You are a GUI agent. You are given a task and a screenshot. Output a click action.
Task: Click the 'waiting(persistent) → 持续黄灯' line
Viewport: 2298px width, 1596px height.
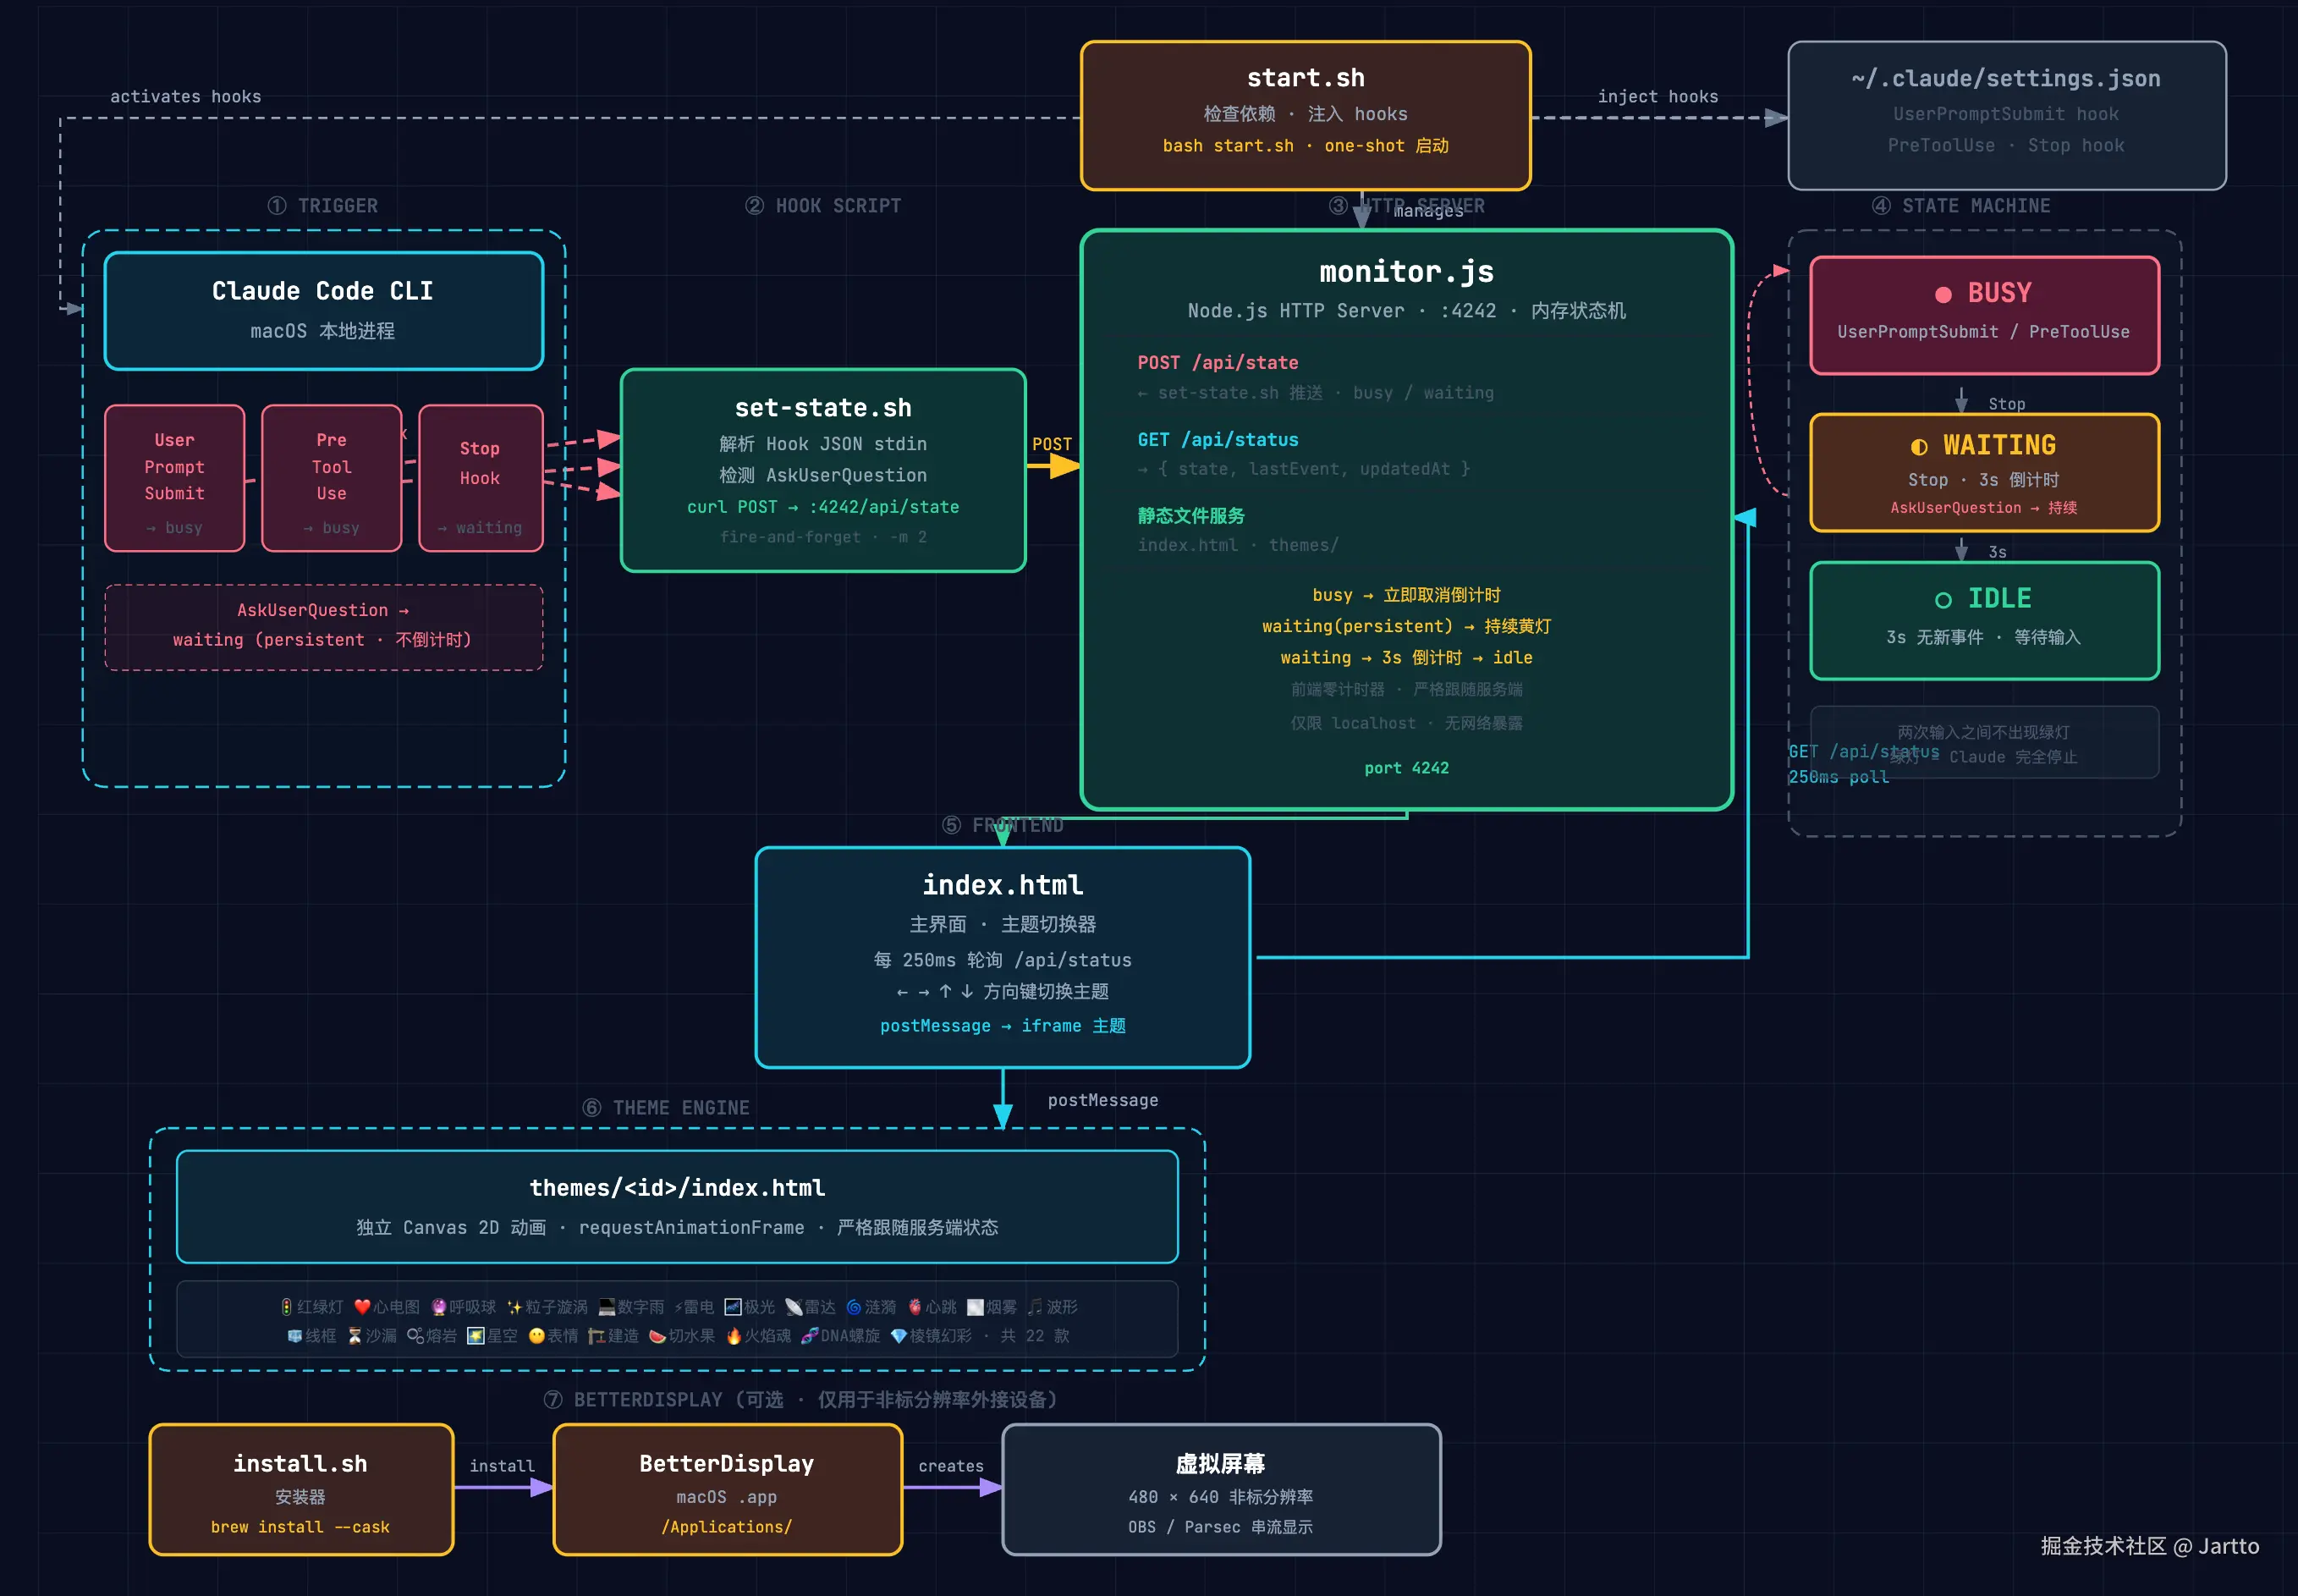coord(1406,626)
